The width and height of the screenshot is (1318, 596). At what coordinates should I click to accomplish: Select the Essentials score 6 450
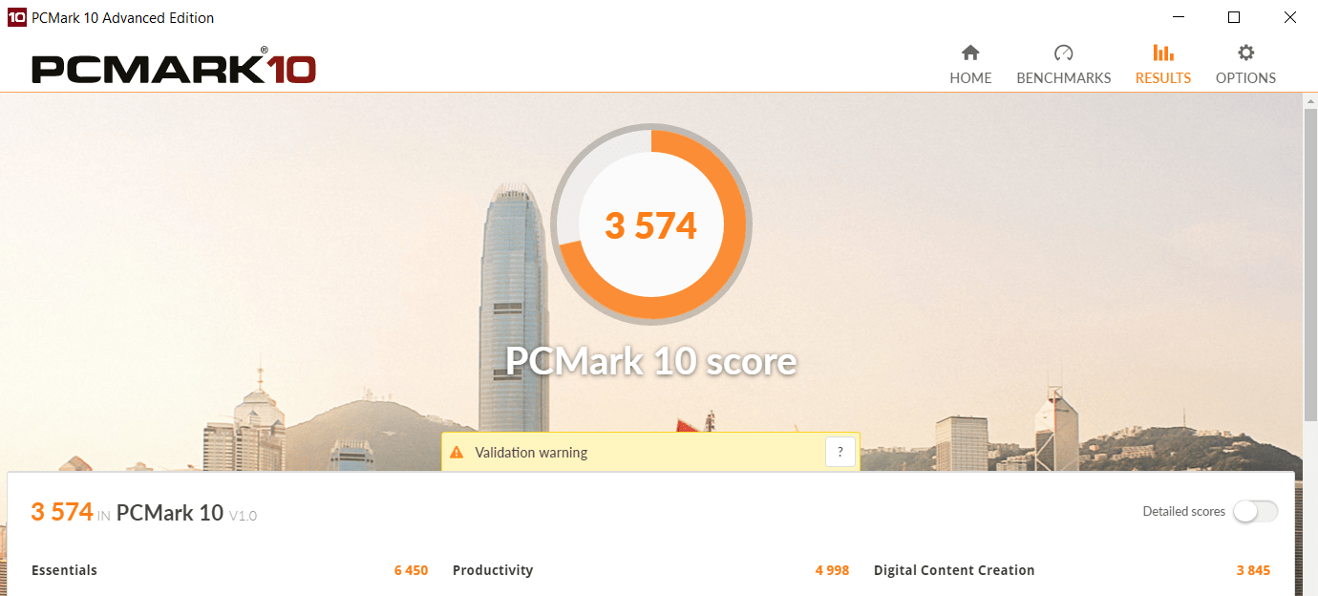coord(411,570)
